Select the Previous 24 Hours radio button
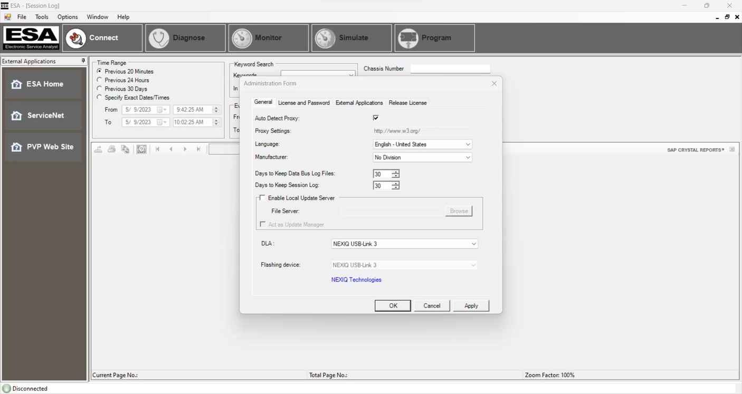 tap(99, 80)
